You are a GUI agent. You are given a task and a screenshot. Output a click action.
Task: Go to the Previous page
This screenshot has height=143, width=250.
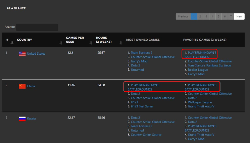pyautogui.click(x=183, y=16)
